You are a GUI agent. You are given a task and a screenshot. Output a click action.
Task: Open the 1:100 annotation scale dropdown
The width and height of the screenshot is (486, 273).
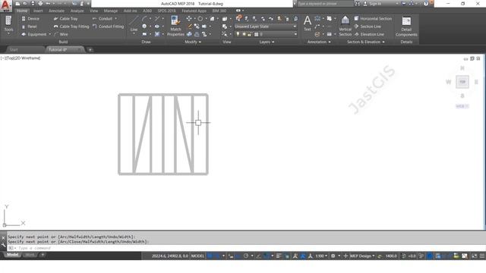point(321,256)
